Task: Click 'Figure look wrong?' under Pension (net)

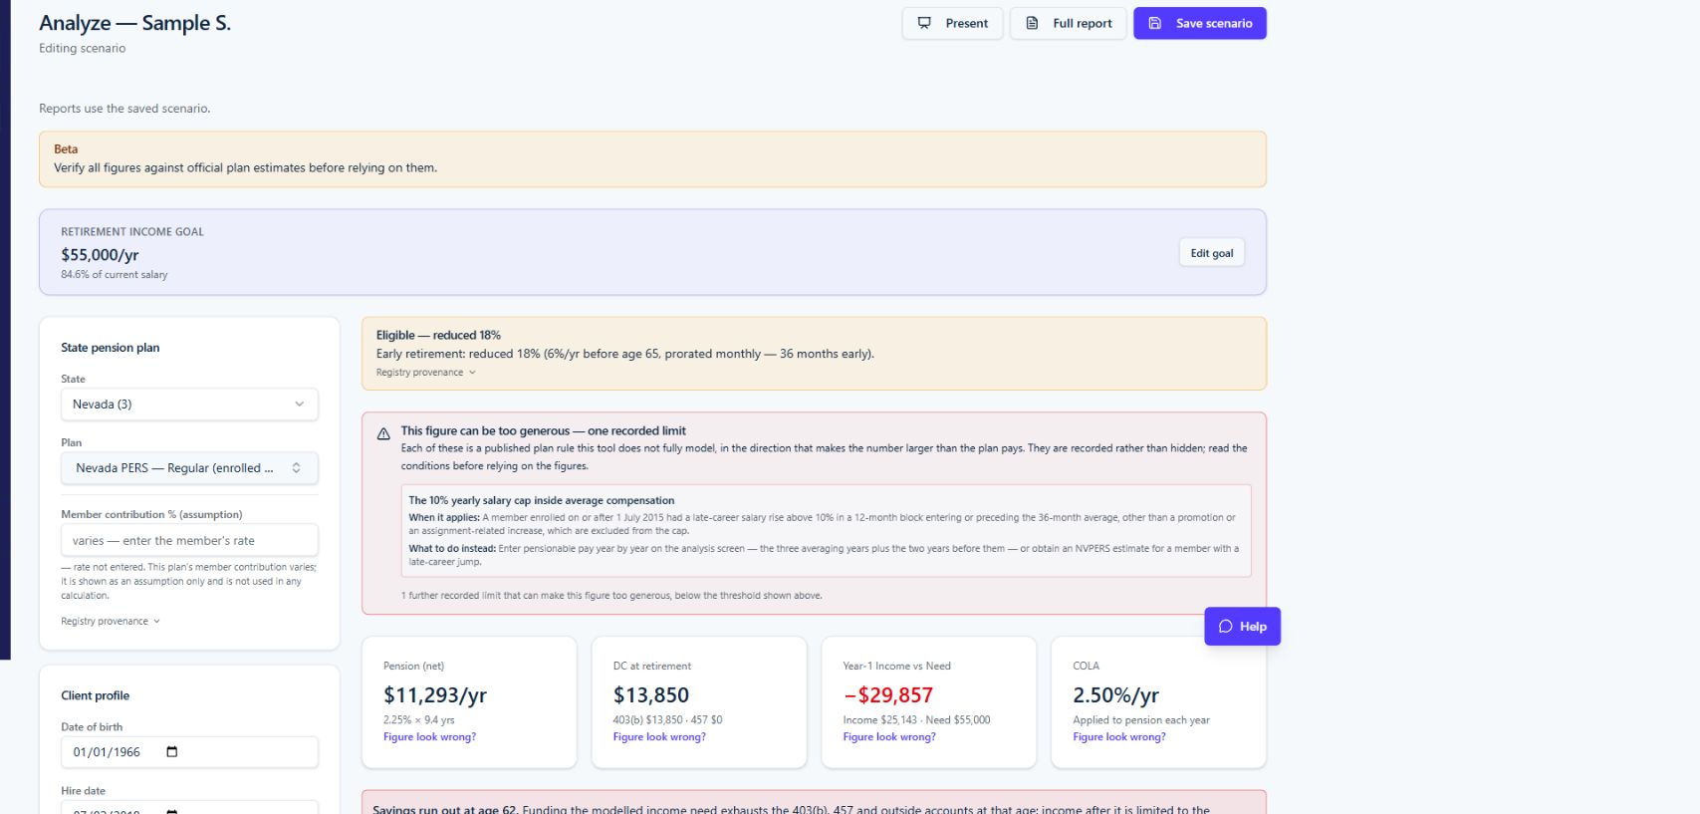Action: pos(429,737)
